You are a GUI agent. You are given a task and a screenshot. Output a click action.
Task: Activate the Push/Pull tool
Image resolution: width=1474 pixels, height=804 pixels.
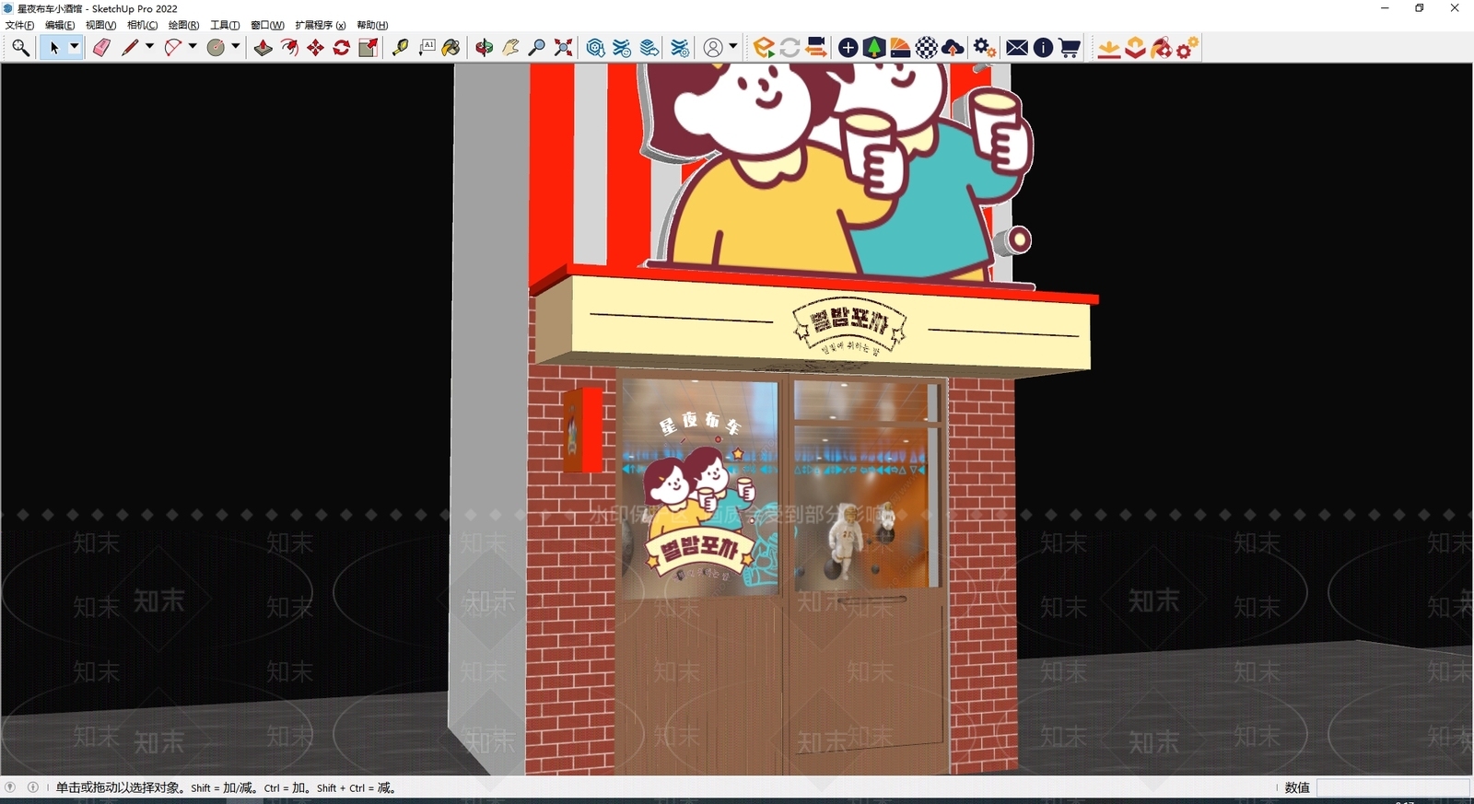coord(263,48)
